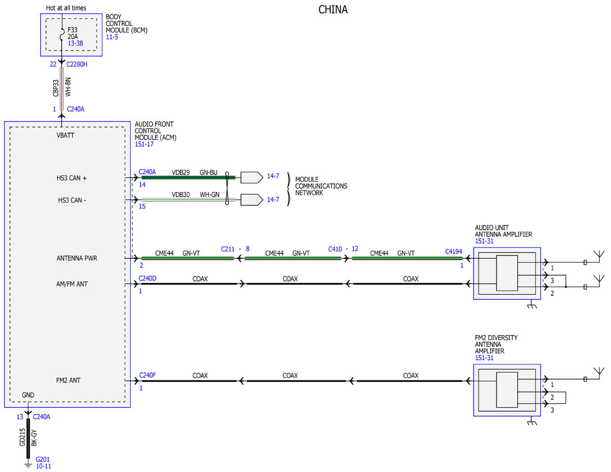Select the "HS3 CAN -" pin label
The image size is (611, 472).
[72, 200]
